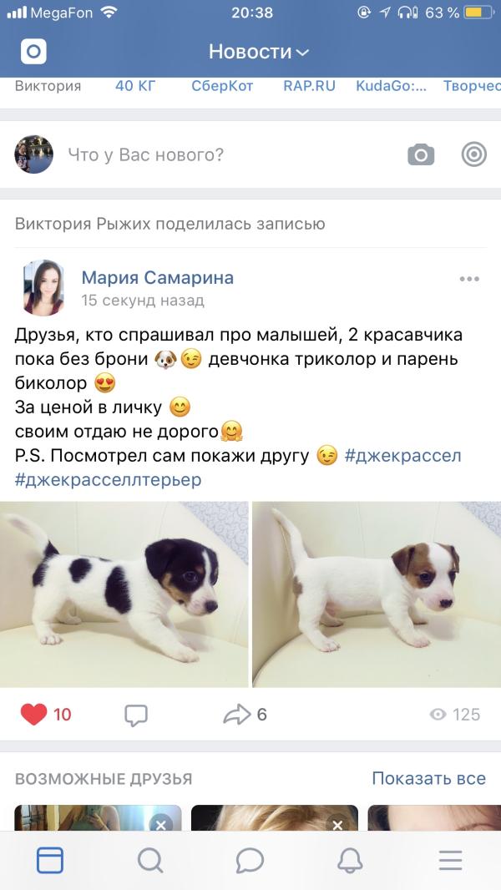
Task: Open the RAP.RU story
Action: coord(309,86)
